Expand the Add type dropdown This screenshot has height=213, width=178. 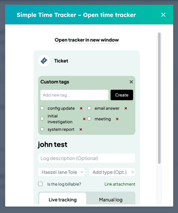point(112,172)
